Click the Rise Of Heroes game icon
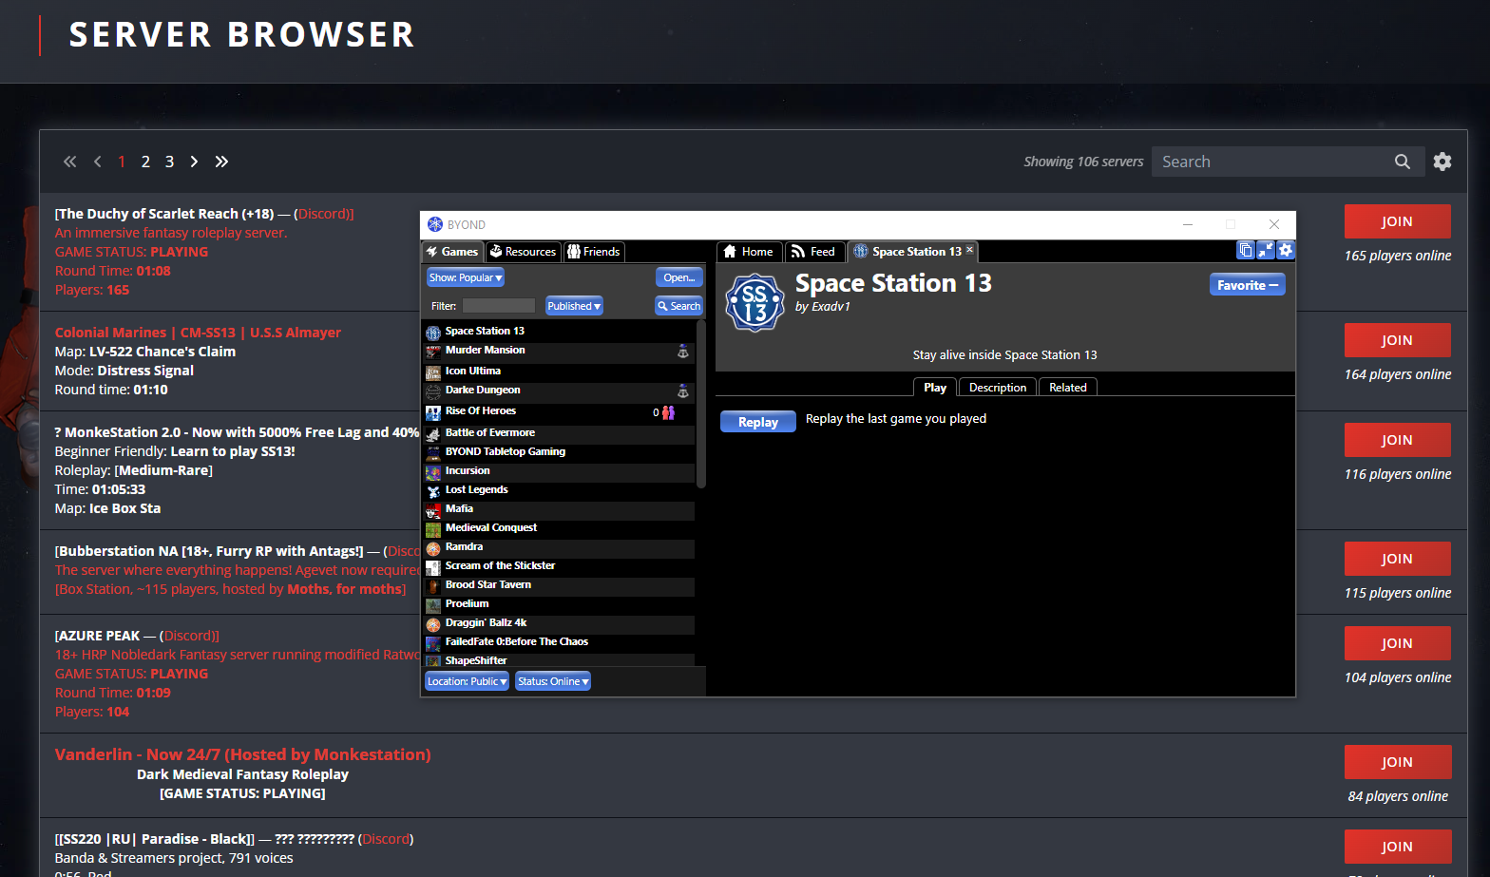1490x877 pixels. tap(433, 411)
